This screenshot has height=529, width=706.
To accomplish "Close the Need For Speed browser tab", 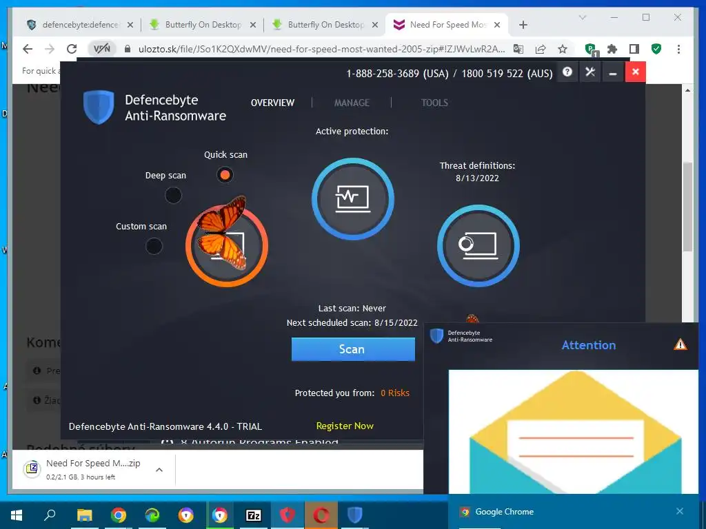I will (497, 25).
